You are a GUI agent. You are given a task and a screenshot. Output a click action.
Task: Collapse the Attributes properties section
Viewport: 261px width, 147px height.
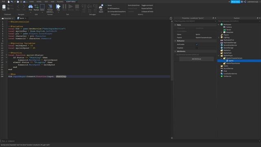(175, 51)
